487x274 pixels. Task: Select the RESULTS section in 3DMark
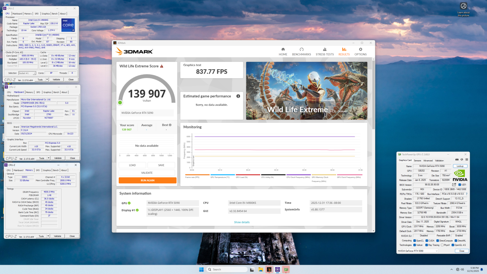tap(344, 52)
